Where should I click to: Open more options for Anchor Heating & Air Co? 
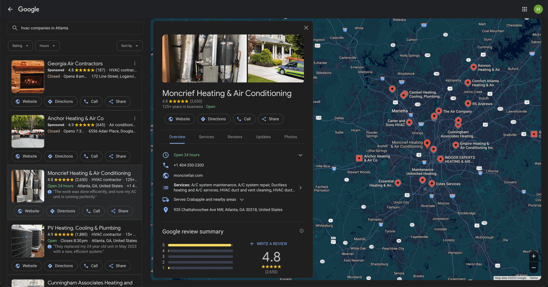pos(135,118)
